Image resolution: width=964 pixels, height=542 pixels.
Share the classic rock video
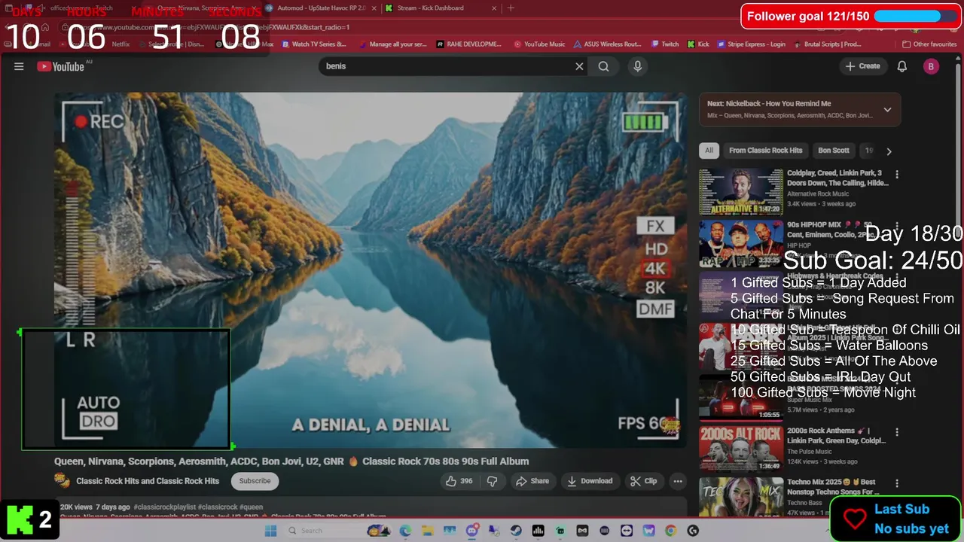tap(532, 481)
